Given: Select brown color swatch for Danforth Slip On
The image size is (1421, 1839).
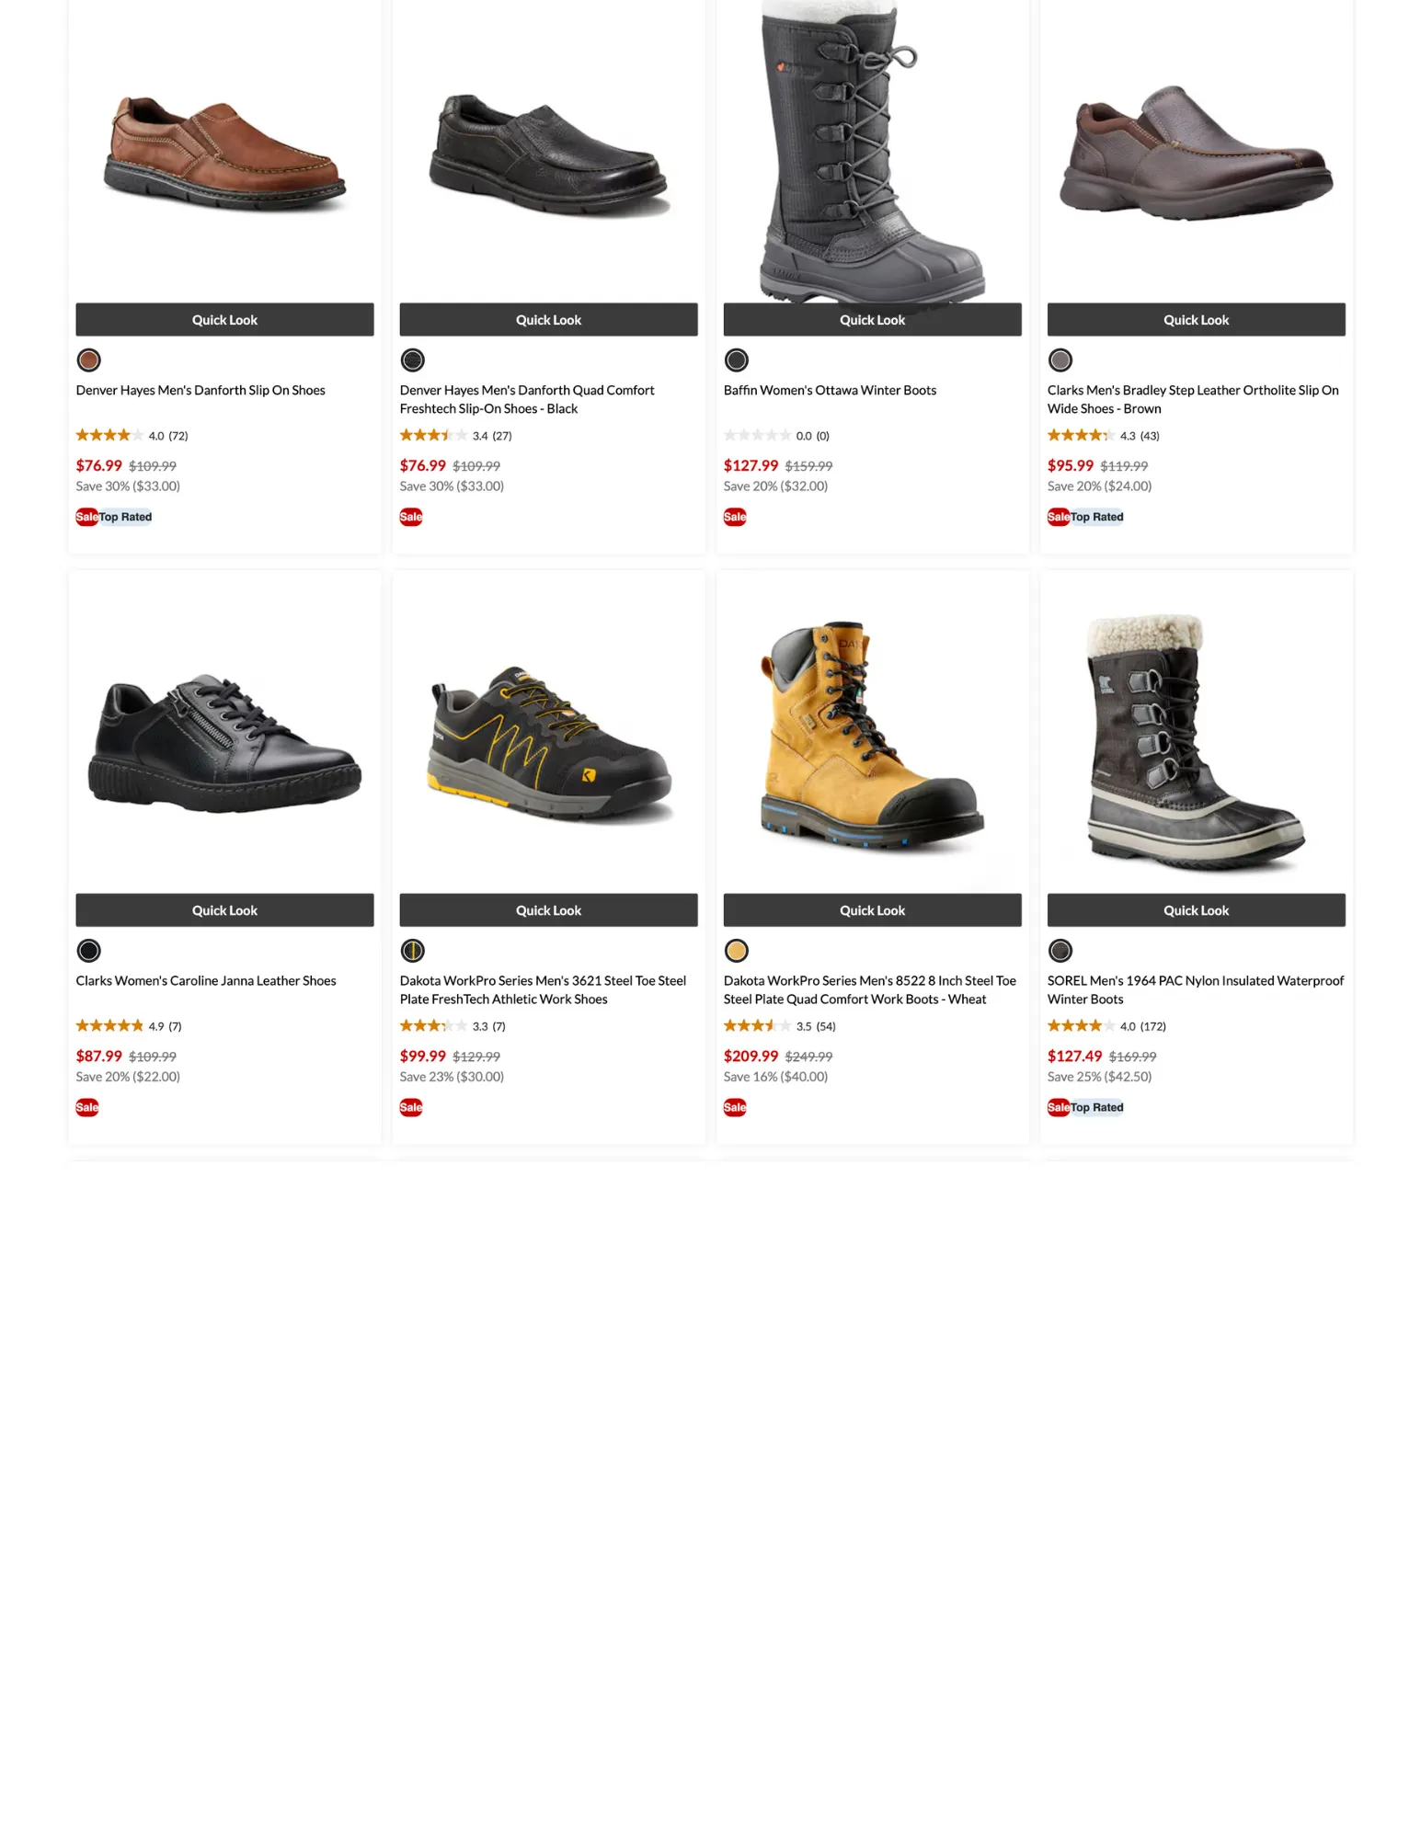Looking at the screenshot, I should [x=88, y=360].
